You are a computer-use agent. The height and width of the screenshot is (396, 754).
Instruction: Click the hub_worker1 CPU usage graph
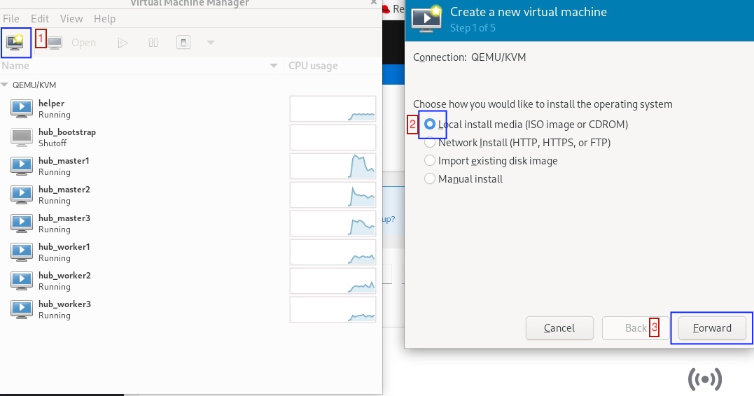(333, 253)
